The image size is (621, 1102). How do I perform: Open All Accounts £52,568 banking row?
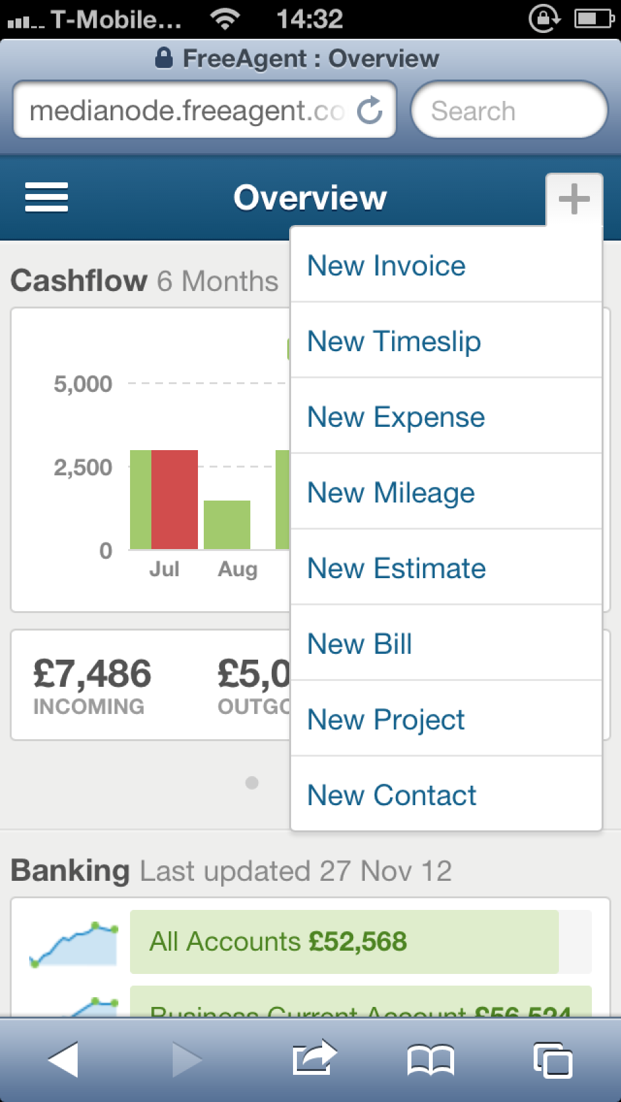(x=344, y=942)
